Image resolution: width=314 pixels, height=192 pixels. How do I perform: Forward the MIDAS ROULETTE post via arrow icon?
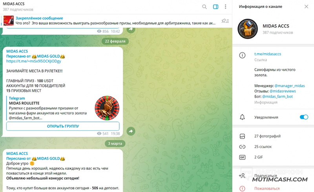(x=131, y=131)
